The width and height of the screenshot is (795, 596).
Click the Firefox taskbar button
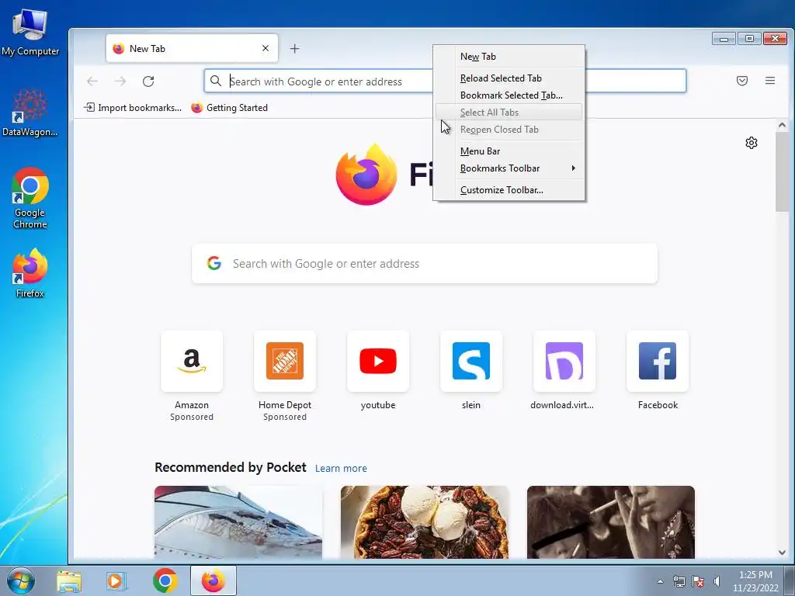214,580
